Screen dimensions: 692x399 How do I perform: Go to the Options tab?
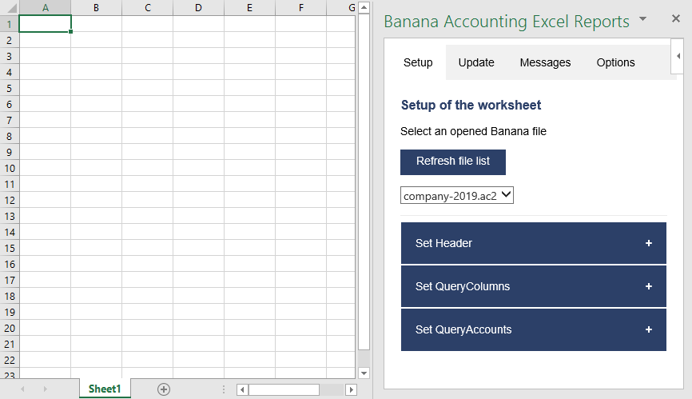point(615,62)
